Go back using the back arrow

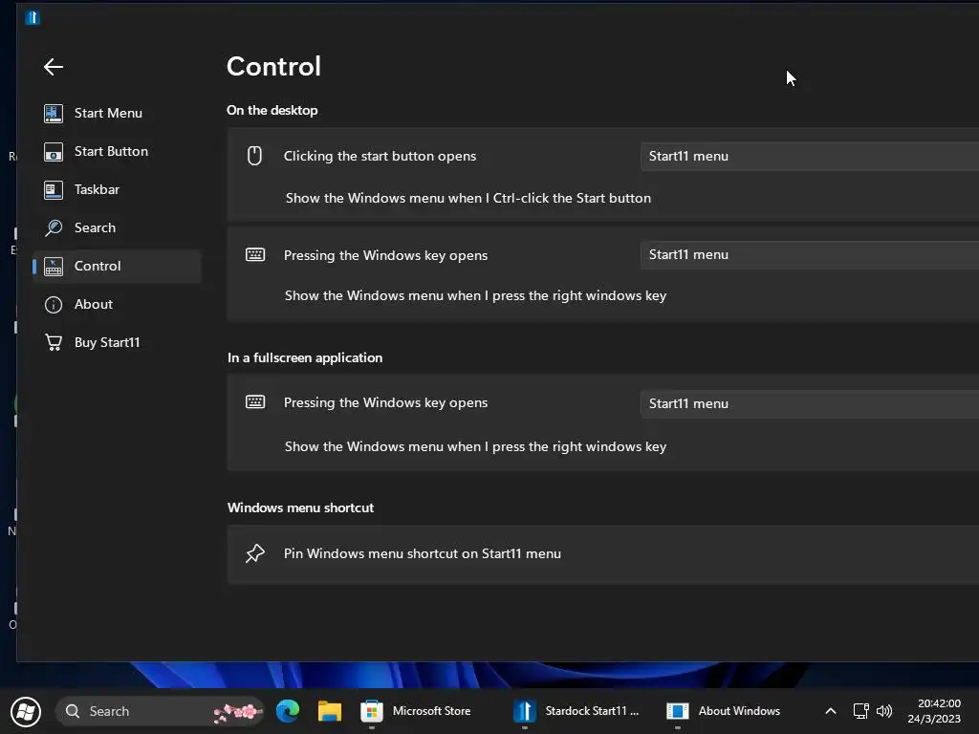[54, 67]
